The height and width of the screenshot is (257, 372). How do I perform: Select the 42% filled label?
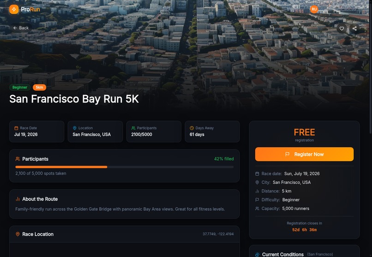pyautogui.click(x=224, y=159)
